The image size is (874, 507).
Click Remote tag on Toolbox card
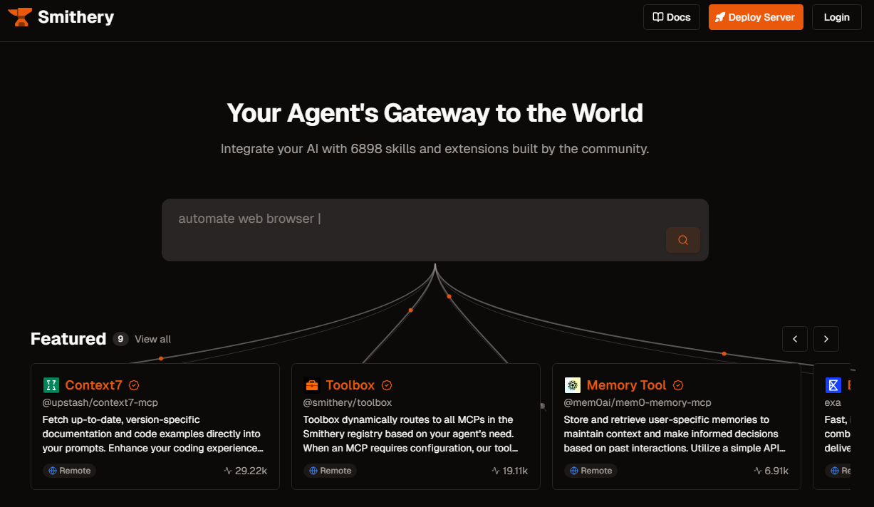click(x=330, y=471)
